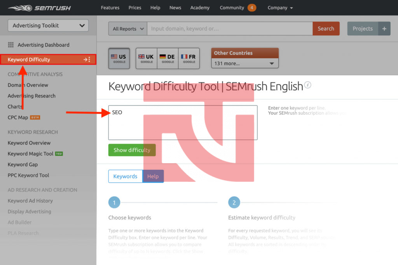Click the Keyword Research section header
Image resolution: width=398 pixels, height=265 pixels.
[33, 132]
